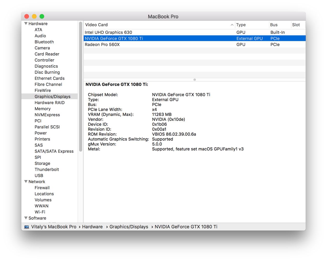
Task: Select WWAN under Network
Action: (41, 206)
